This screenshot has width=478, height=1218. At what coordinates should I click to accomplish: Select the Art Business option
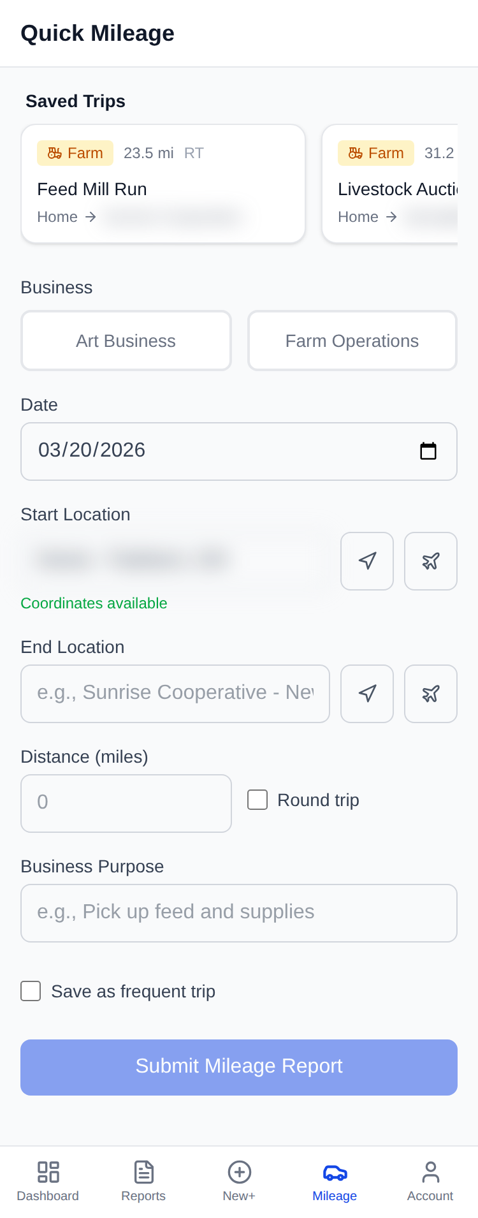click(126, 340)
